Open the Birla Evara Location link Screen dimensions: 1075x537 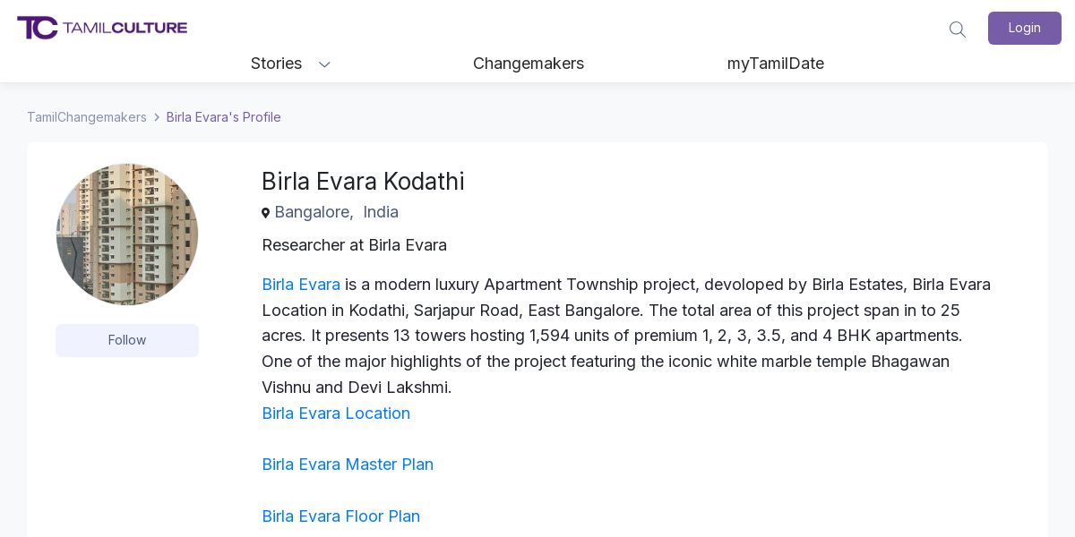pyautogui.click(x=336, y=413)
